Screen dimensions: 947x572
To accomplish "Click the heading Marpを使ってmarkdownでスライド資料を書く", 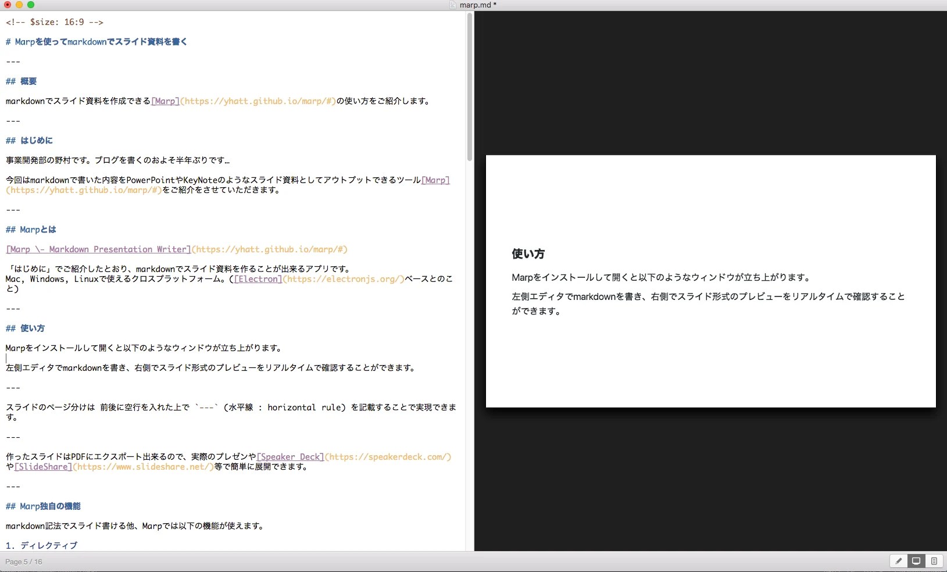I will [97, 42].
